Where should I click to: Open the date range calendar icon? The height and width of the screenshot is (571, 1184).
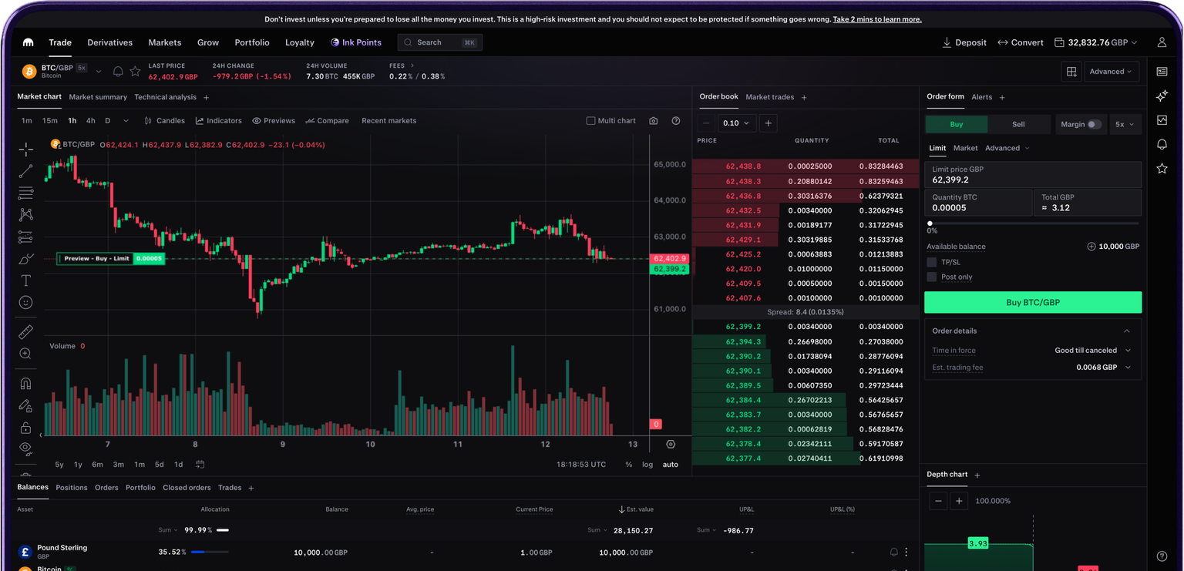coord(200,465)
